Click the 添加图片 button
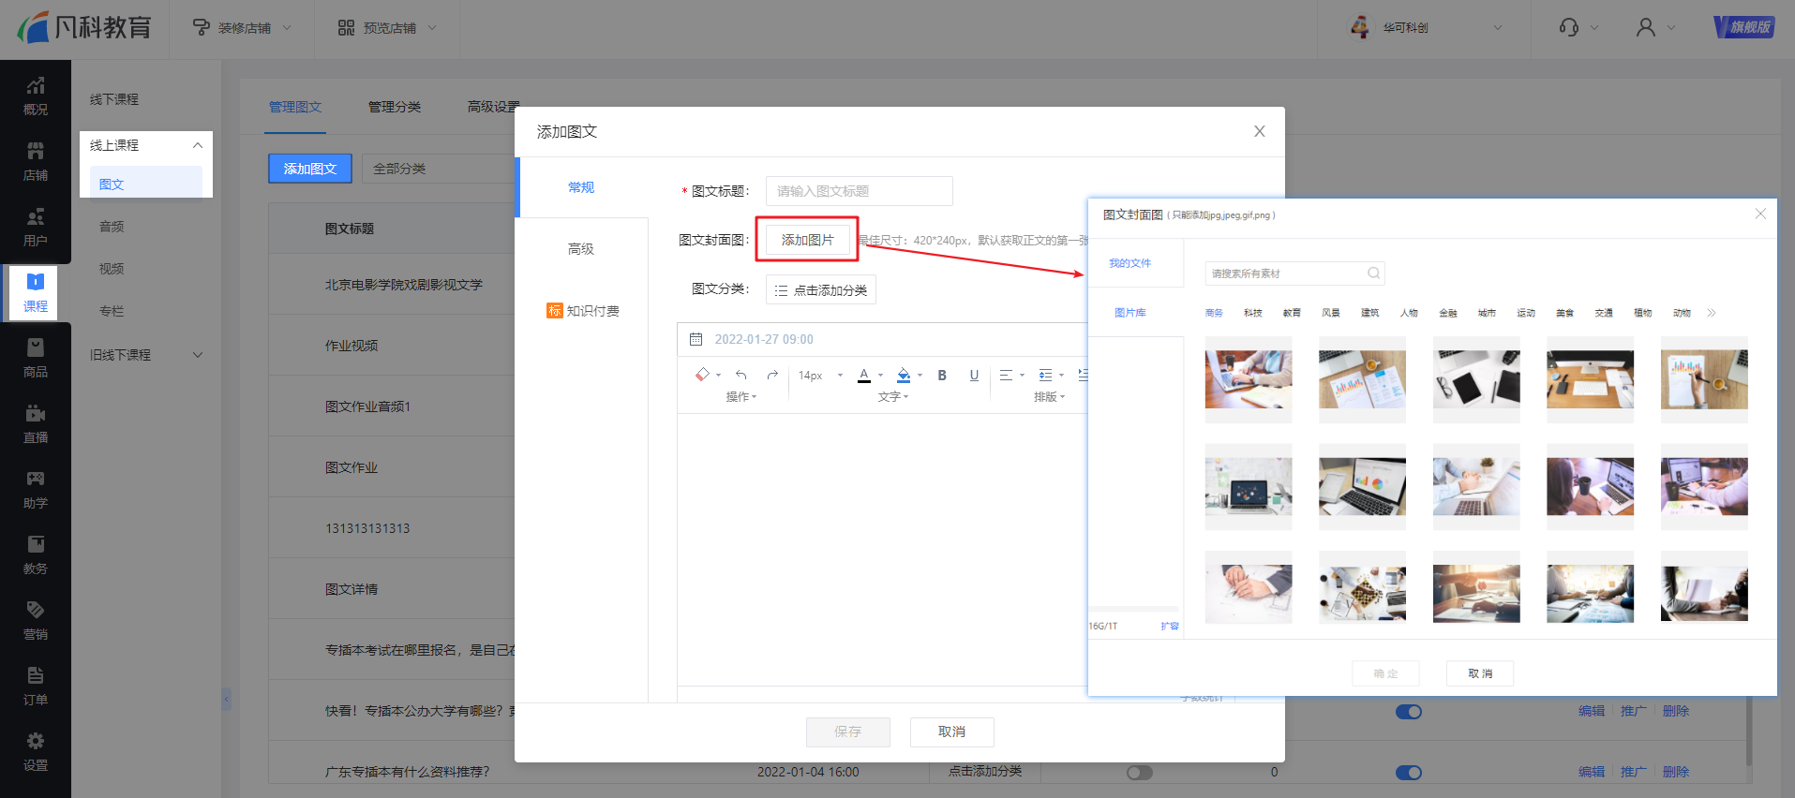The width and height of the screenshot is (1795, 798). tap(807, 241)
